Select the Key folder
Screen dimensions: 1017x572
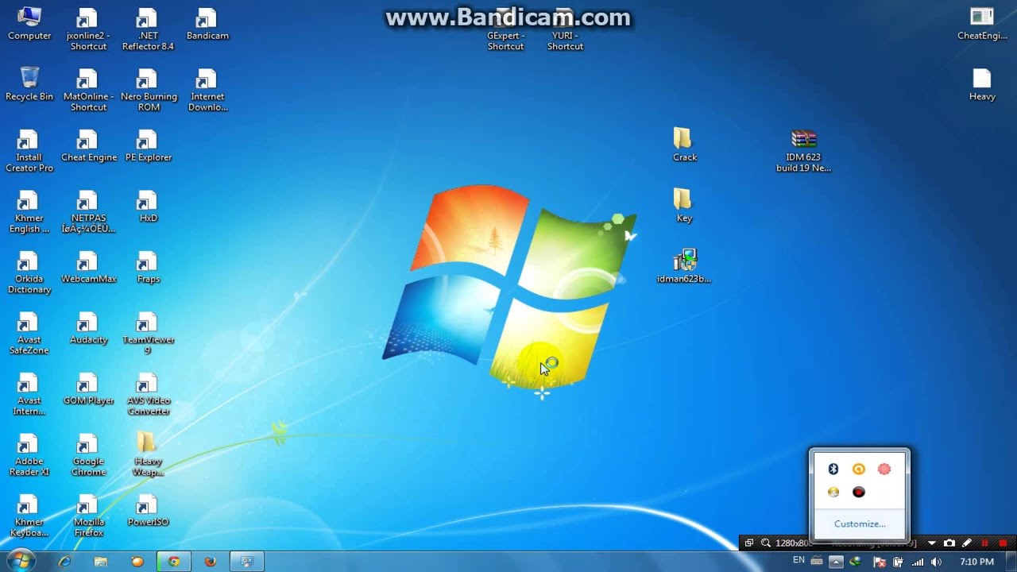(x=684, y=205)
